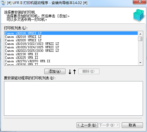Click the 取消 cancel button

tap(132, 125)
